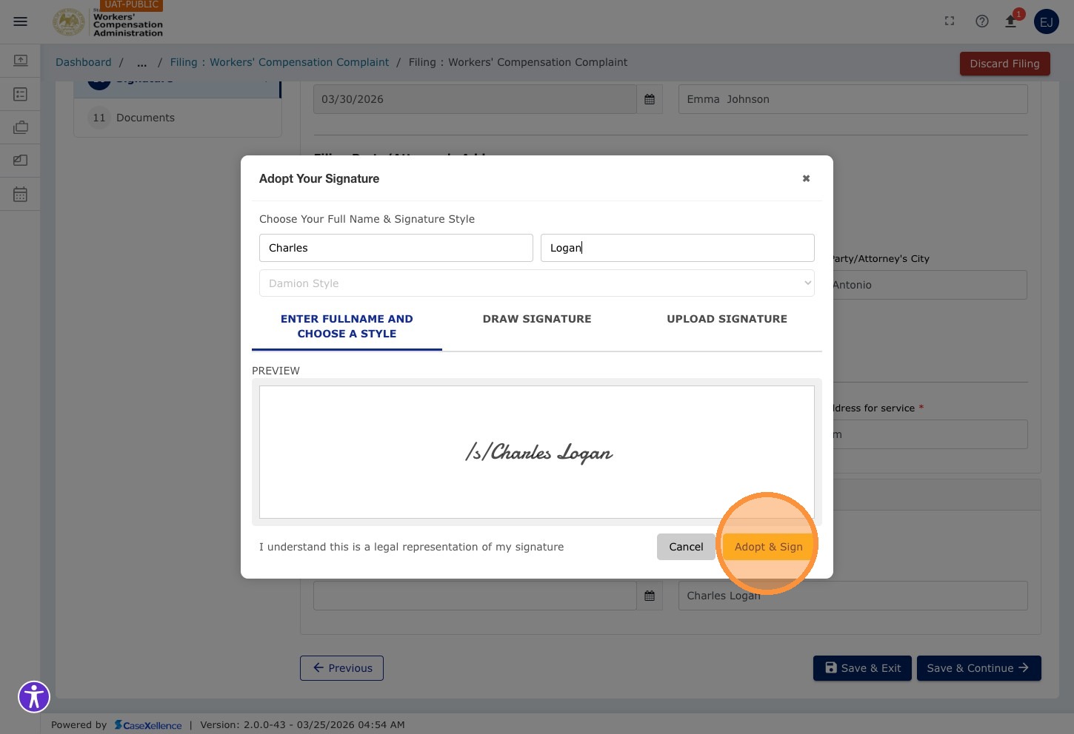Open the Damion Style signature dropdown

[x=537, y=283]
